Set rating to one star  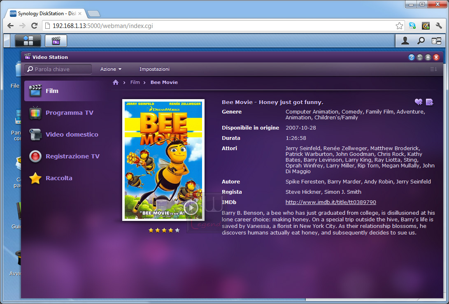pyautogui.click(x=151, y=230)
